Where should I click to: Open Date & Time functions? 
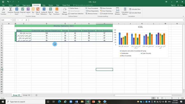coord(38,11)
